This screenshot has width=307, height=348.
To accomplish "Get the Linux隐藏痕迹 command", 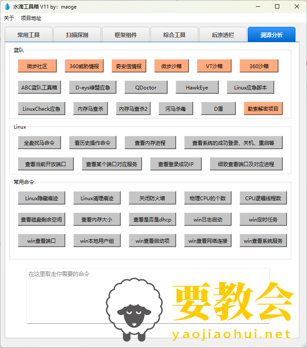I will 41,198.
